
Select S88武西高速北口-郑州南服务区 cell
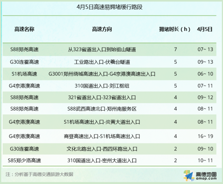(x=102, y=109)
